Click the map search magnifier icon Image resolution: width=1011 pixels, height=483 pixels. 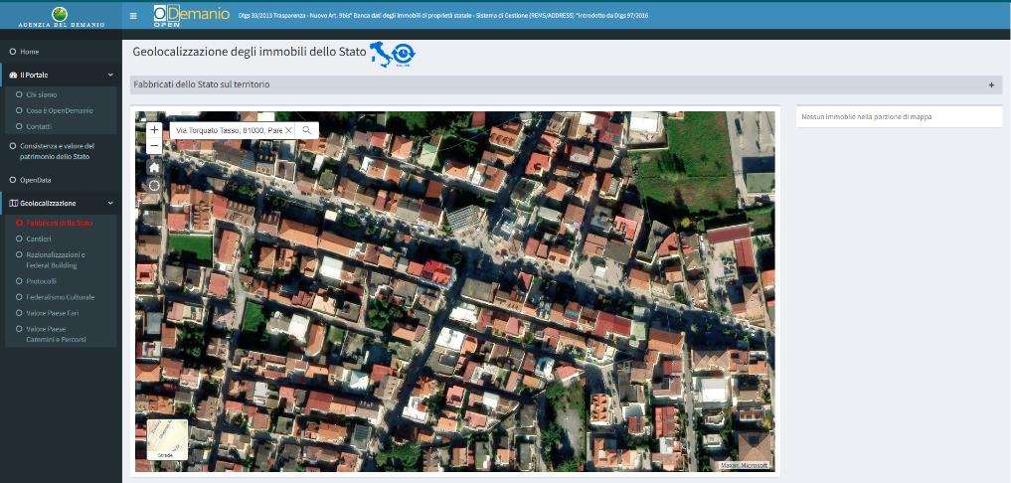(x=307, y=130)
